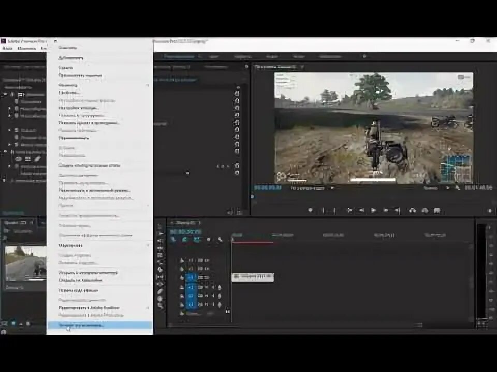Click the timeline horizontal zoom scrollbar
Screen dimensions: 497x372
point(296,325)
